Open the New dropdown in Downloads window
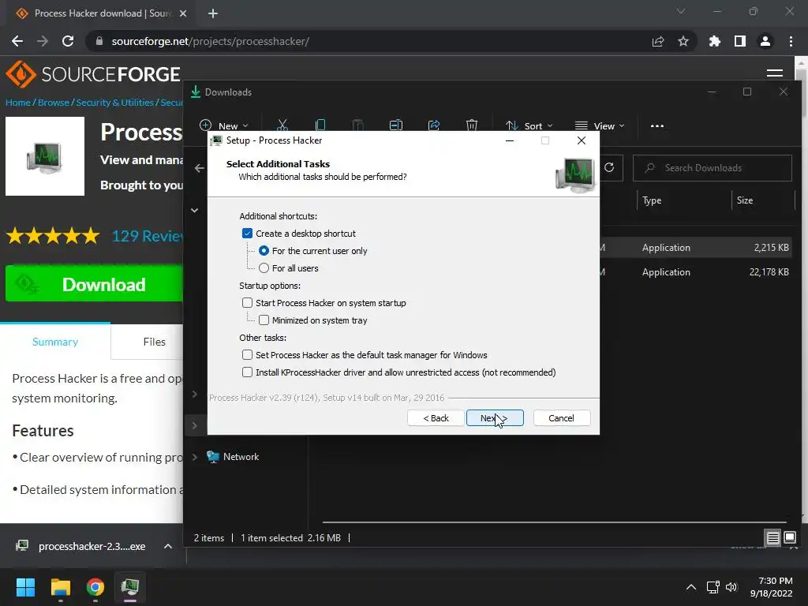Viewport: 808px width, 606px height. click(x=223, y=125)
